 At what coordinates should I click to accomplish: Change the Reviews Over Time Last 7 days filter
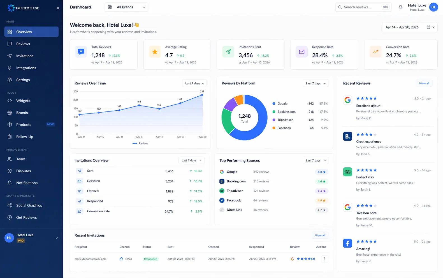click(194, 83)
